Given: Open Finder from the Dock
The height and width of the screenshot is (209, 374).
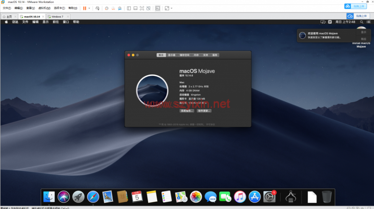Looking at the screenshot, I should click(49, 197).
